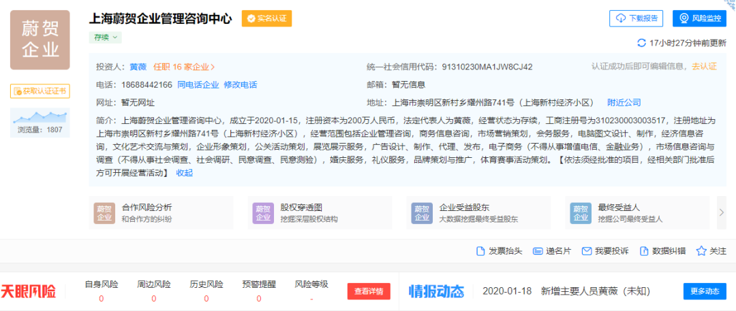This screenshot has height=311, width=736.
Task: Click the purple icon of 股权穿透图
Action: coord(263,213)
